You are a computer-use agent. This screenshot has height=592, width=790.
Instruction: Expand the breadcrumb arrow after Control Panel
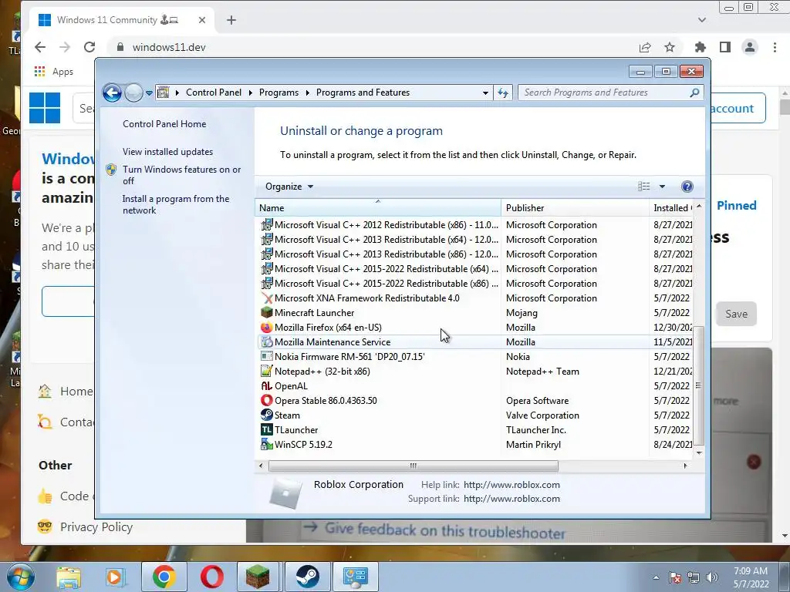click(x=251, y=92)
